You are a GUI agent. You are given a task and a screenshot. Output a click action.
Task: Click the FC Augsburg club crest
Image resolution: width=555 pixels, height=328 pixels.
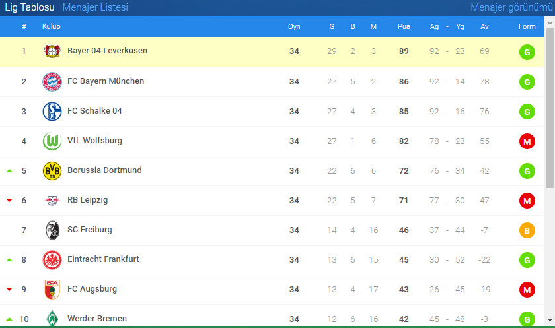(52, 290)
